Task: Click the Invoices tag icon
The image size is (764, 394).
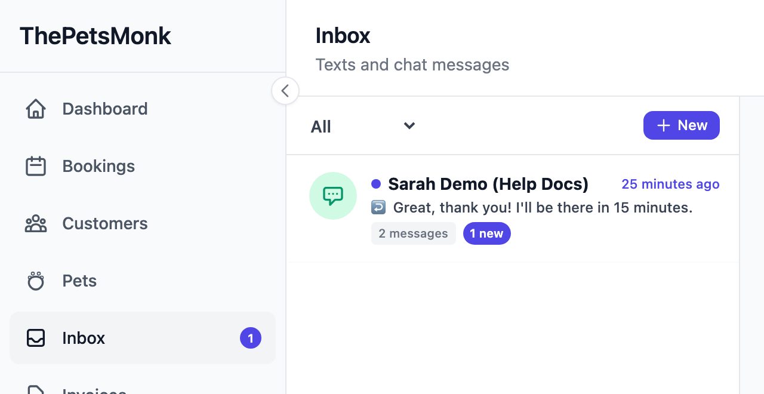Action: click(x=36, y=389)
